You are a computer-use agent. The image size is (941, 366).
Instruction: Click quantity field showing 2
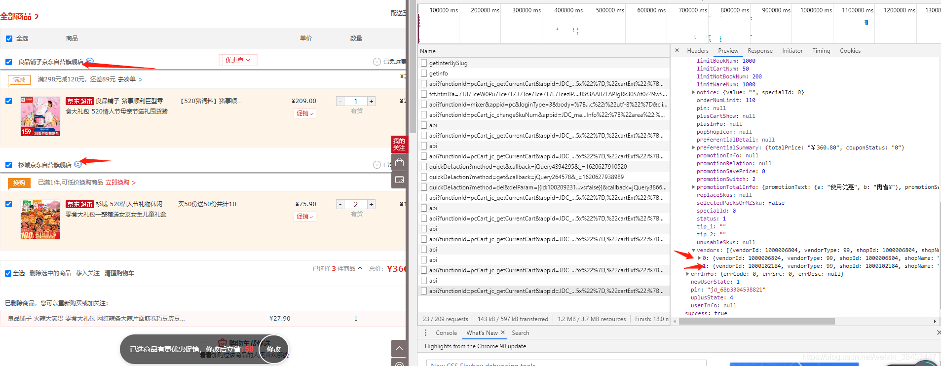click(356, 204)
